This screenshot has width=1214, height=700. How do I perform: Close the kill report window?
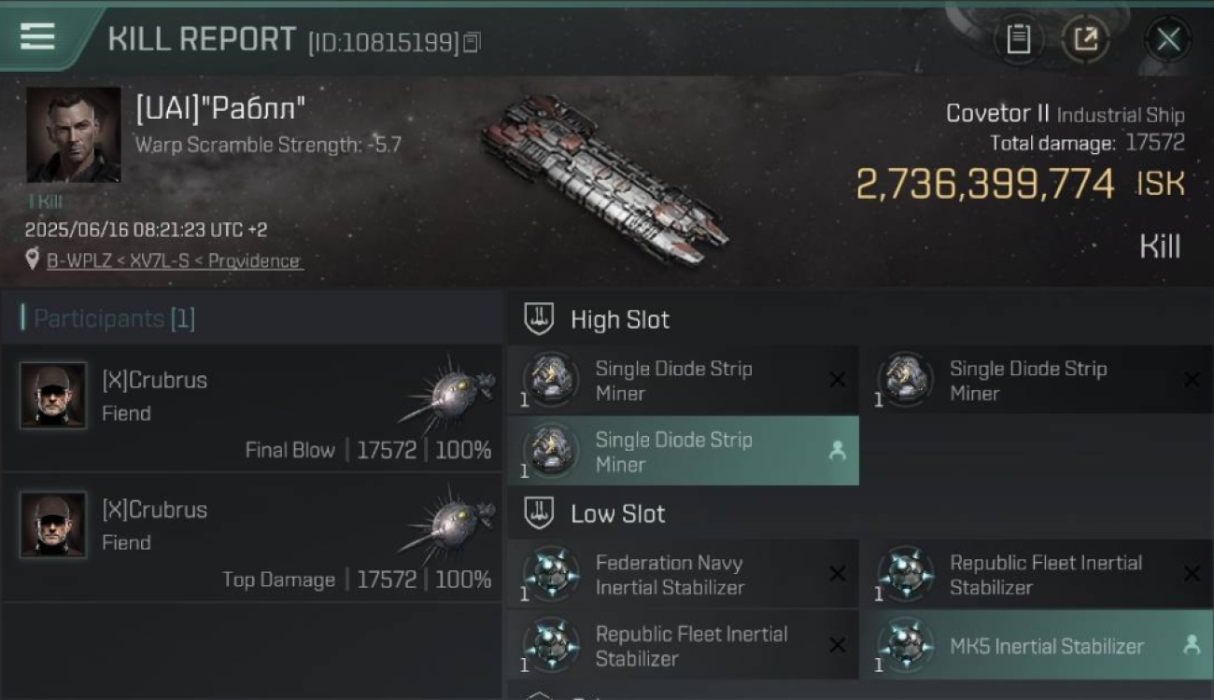click(1168, 39)
